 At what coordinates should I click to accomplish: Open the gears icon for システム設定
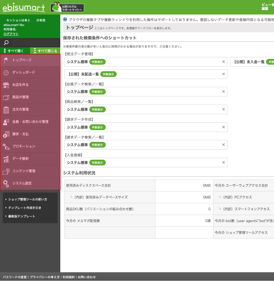[x=6, y=183]
